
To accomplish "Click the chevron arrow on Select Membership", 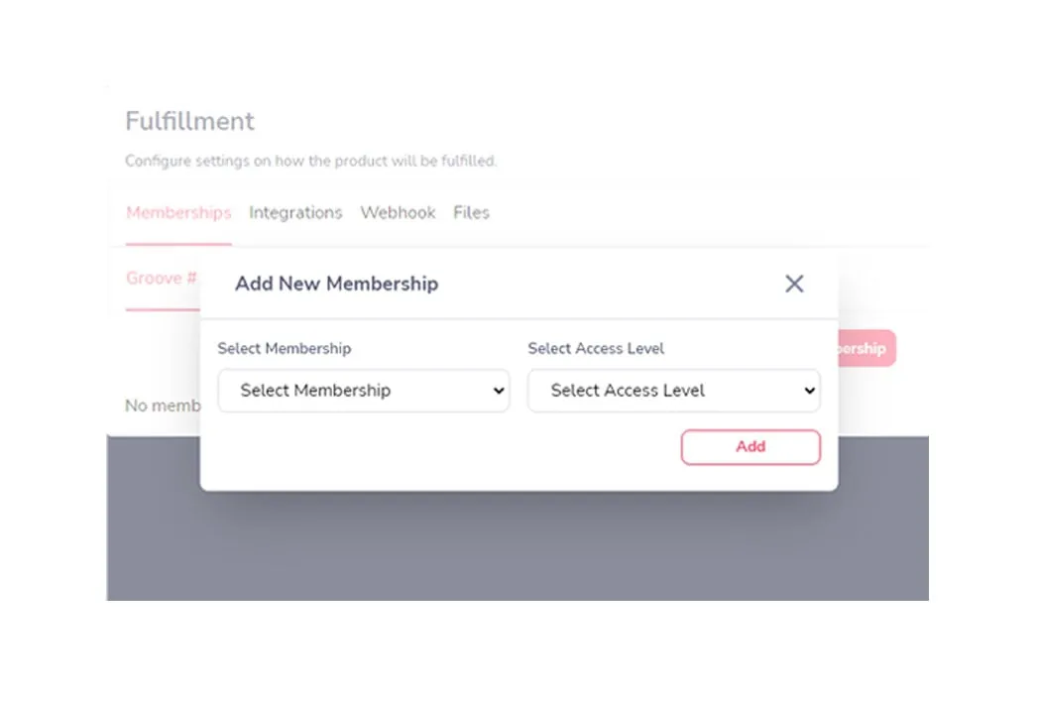I will (499, 391).
